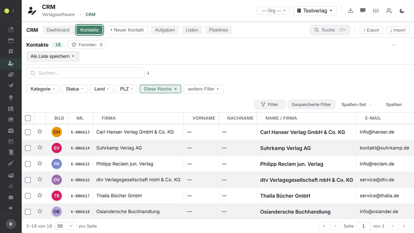Click the CH avatar thumbnail
The height and width of the screenshot is (233, 414).
pyautogui.click(x=57, y=132)
